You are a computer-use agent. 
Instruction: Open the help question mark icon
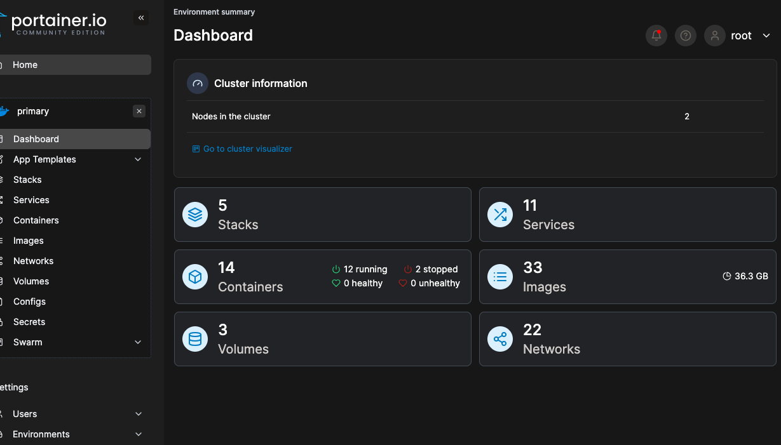[685, 36]
